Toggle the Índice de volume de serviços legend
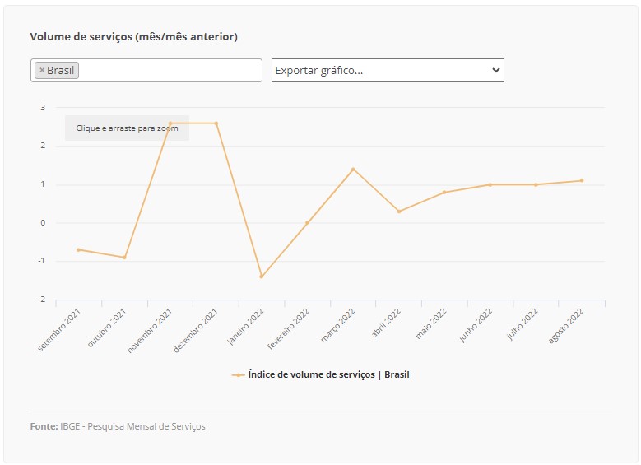 coord(328,374)
